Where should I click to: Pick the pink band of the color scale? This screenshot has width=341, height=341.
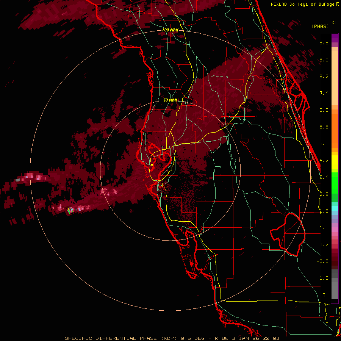(x=335, y=230)
